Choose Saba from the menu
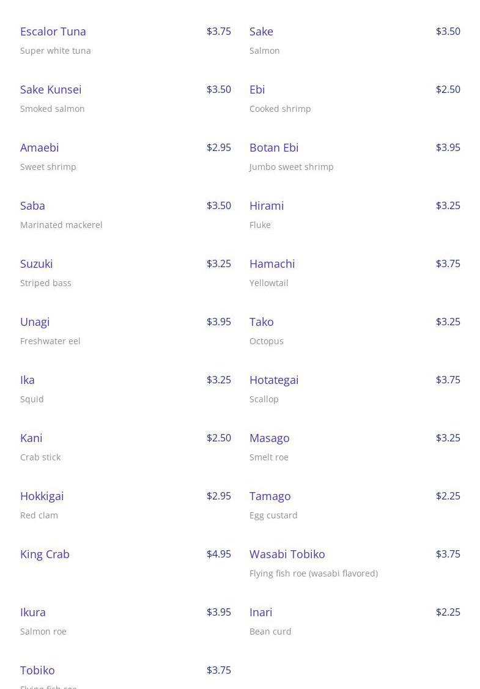The image size is (480, 689). (x=33, y=205)
